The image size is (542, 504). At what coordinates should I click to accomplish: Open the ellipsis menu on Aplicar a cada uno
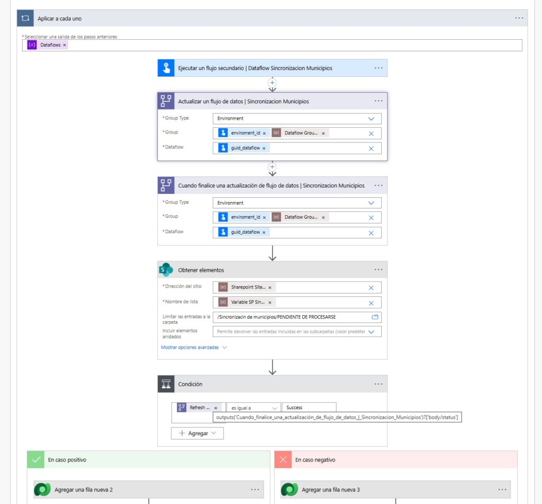tap(519, 18)
